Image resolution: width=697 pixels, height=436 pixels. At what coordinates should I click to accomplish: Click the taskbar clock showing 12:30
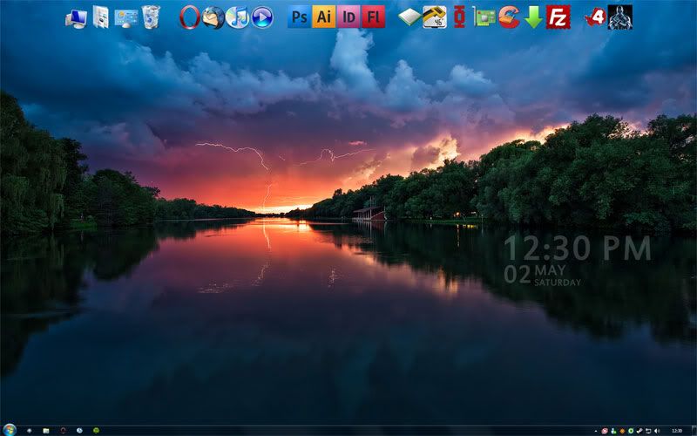pos(677,431)
